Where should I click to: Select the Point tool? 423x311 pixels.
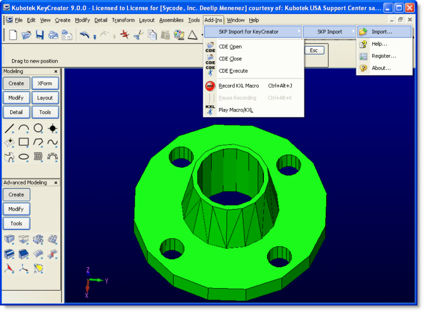(52, 128)
